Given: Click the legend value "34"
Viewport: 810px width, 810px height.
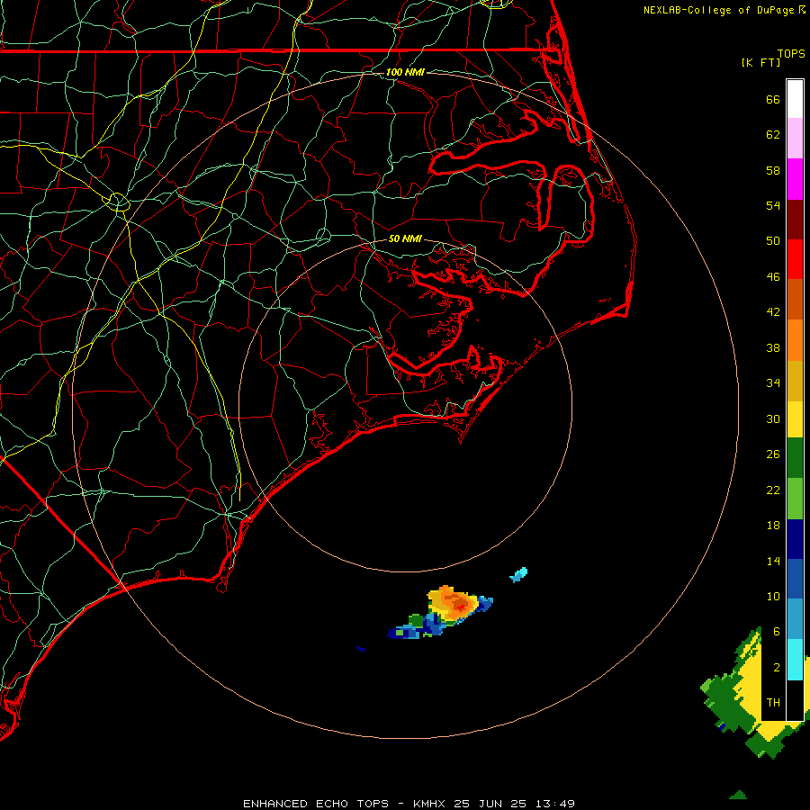Looking at the screenshot, I should [x=773, y=383].
